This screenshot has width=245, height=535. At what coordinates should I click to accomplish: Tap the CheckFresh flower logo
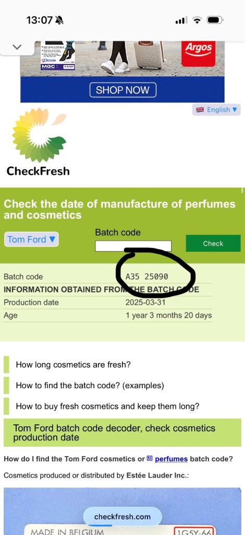39,135
